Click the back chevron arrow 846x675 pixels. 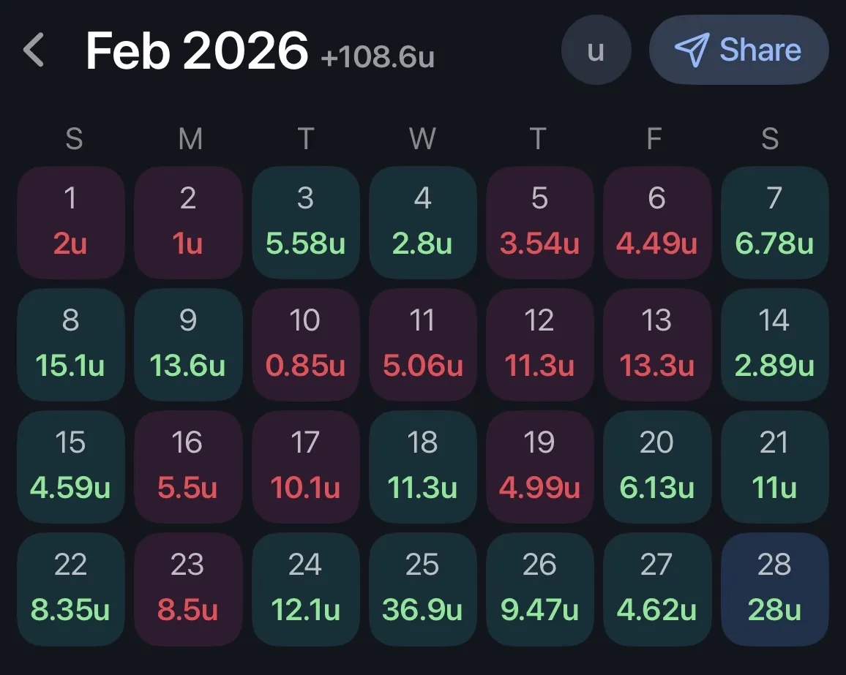tap(32, 50)
